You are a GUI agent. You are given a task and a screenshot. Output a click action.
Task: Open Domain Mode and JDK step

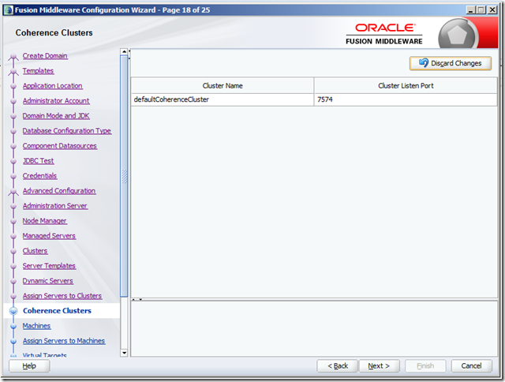pos(56,116)
